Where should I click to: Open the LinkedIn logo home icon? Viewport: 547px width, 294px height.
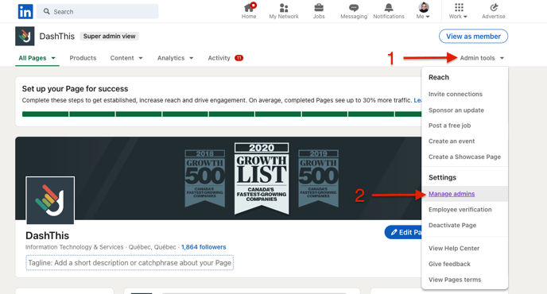(25, 11)
